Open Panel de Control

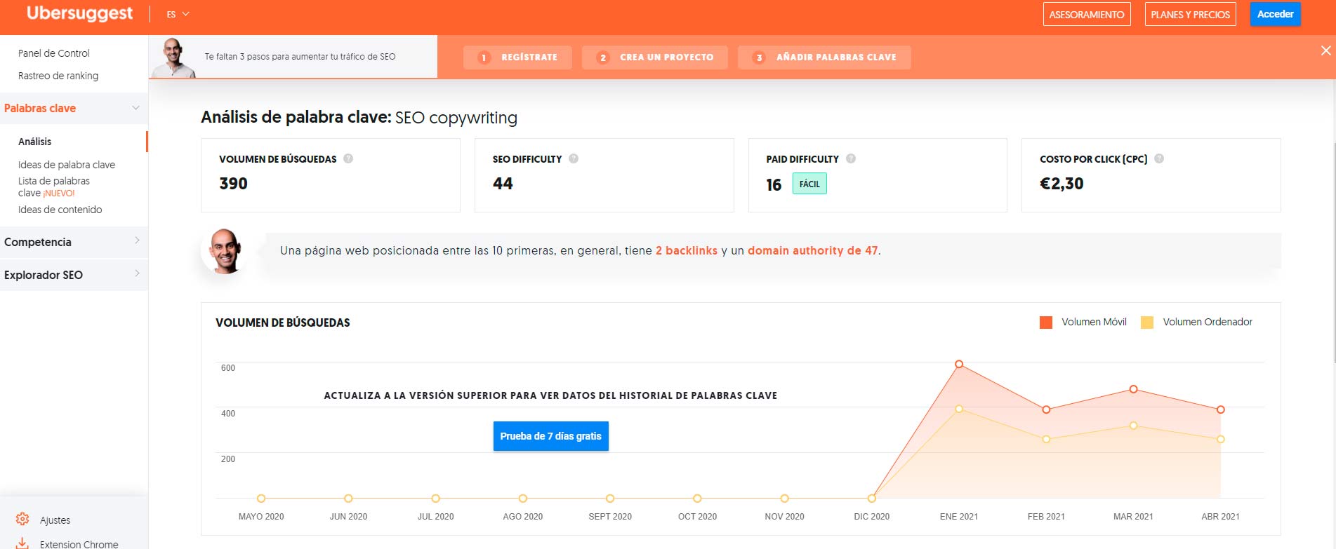pyautogui.click(x=54, y=53)
